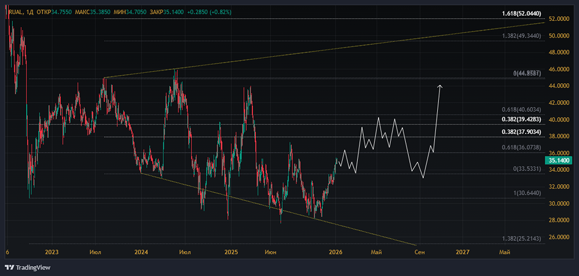The image size is (579, 276).
Task: Click the 44.0000 price scale value
Action: tap(560, 86)
